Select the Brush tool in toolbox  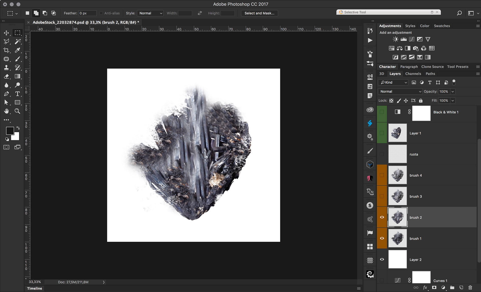tap(17, 59)
